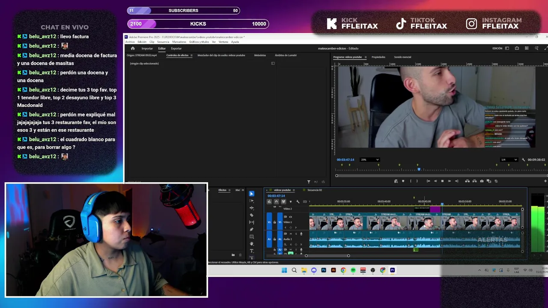Open the Archivo menu
548x308 pixels.
130,42
